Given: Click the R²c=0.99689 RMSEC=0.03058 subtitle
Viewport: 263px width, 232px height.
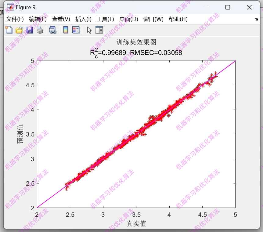Looking at the screenshot, I should pos(136,53).
